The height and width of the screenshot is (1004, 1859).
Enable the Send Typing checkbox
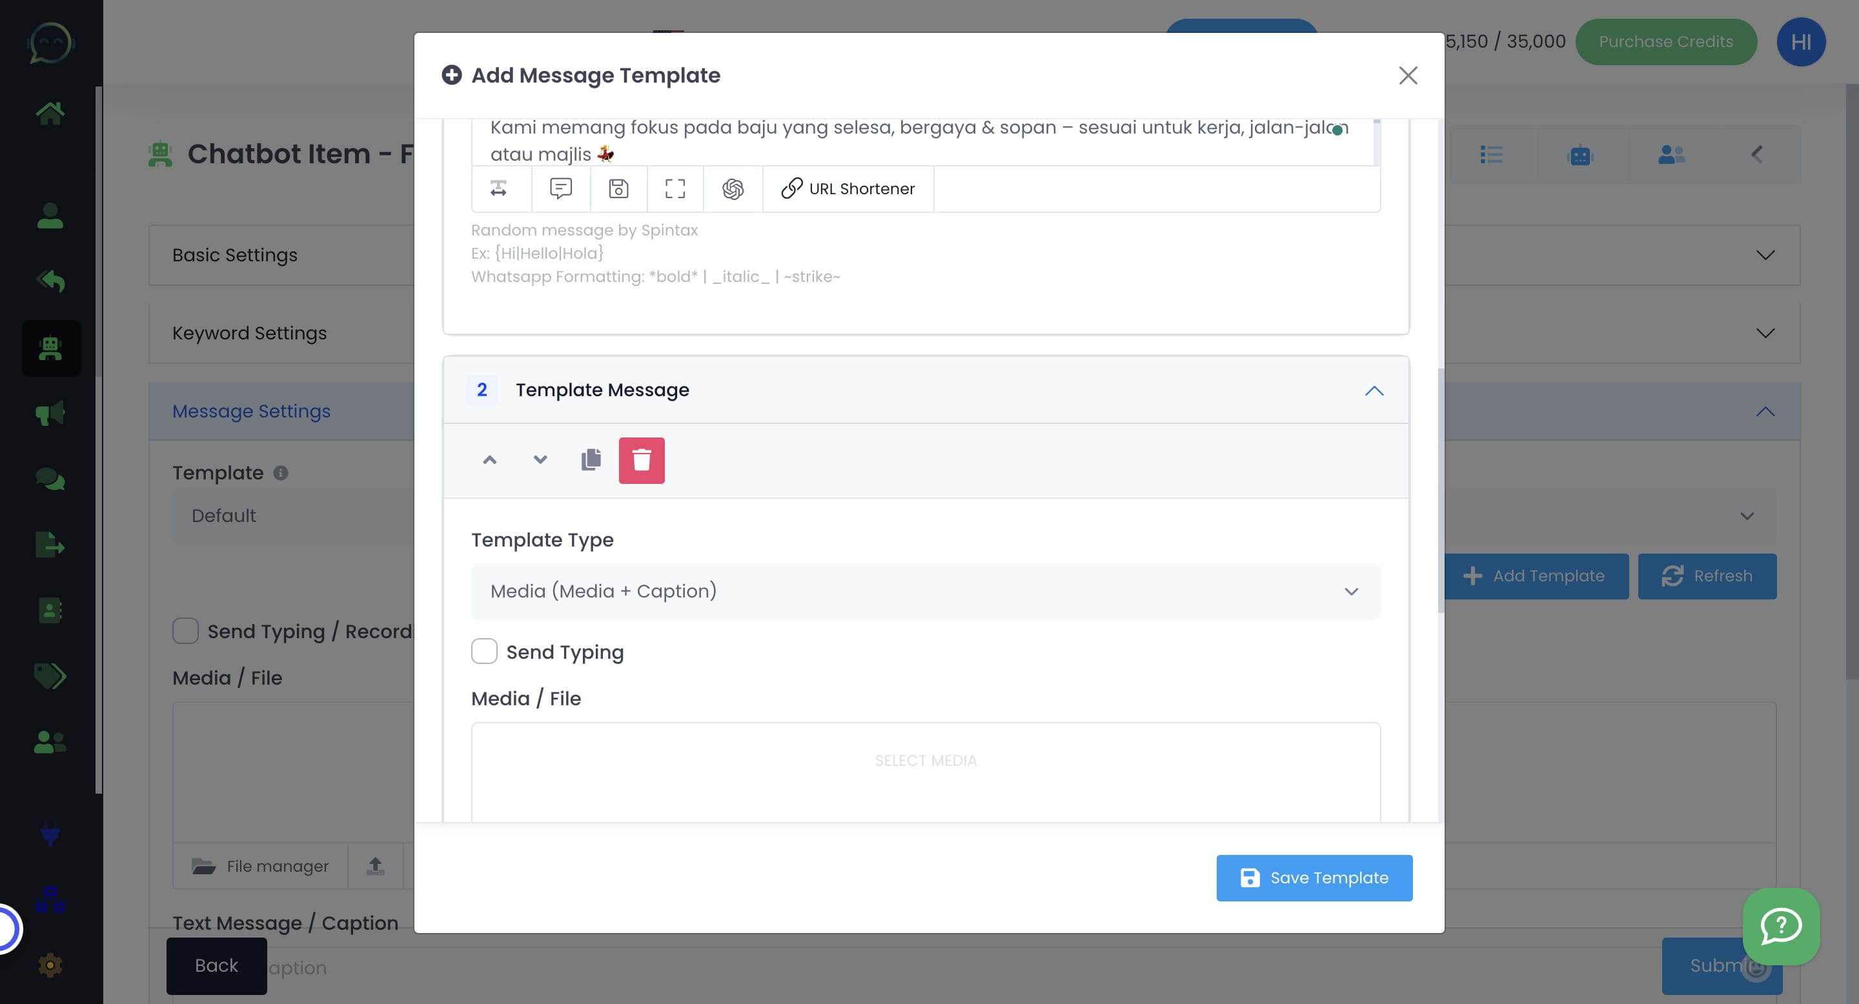(484, 651)
